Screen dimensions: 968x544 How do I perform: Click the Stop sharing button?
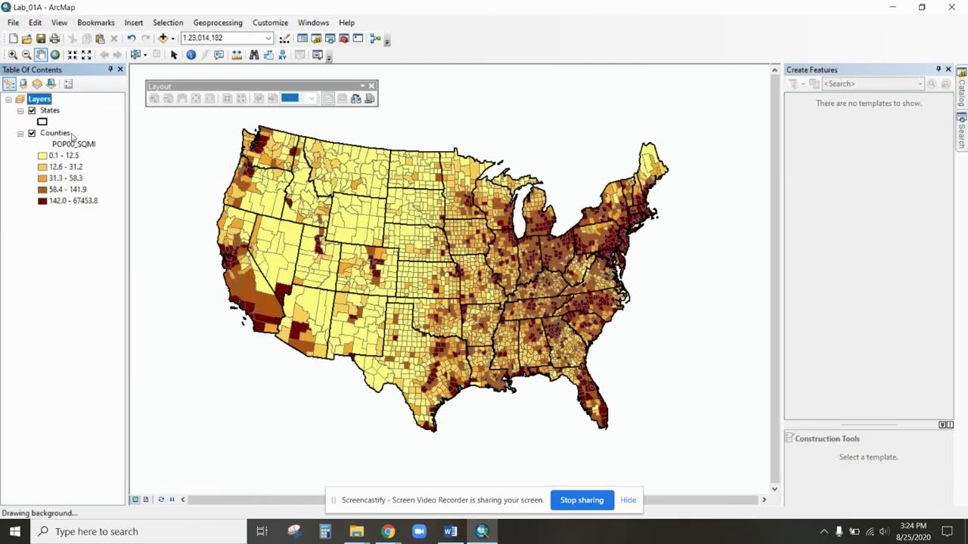[x=582, y=500]
